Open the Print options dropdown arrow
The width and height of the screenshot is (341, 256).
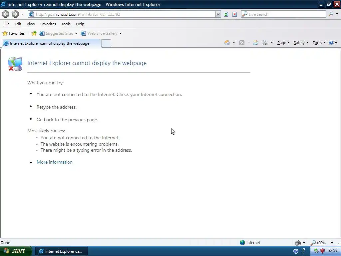click(x=272, y=43)
